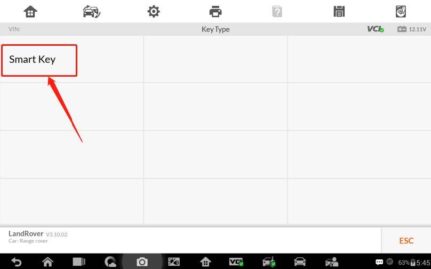Open the help question-mark icon

(x=277, y=12)
